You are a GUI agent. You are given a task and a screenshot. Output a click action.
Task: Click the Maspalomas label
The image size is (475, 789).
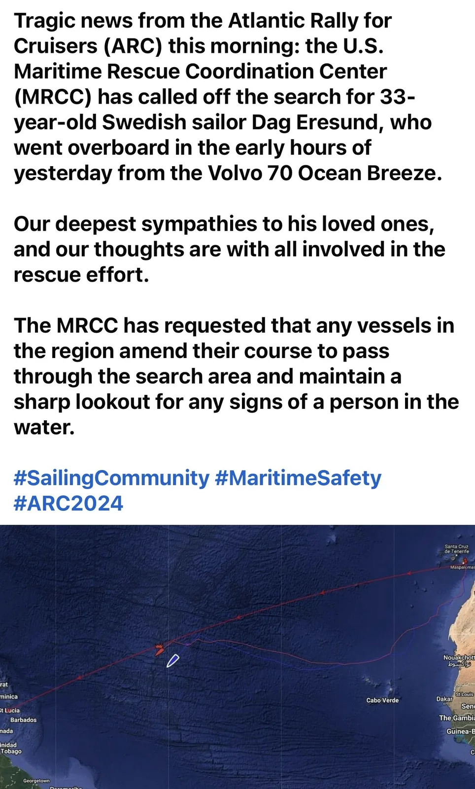tap(462, 568)
